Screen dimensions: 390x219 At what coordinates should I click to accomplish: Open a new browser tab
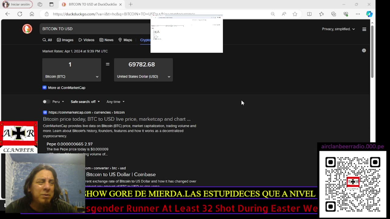coord(131,4)
